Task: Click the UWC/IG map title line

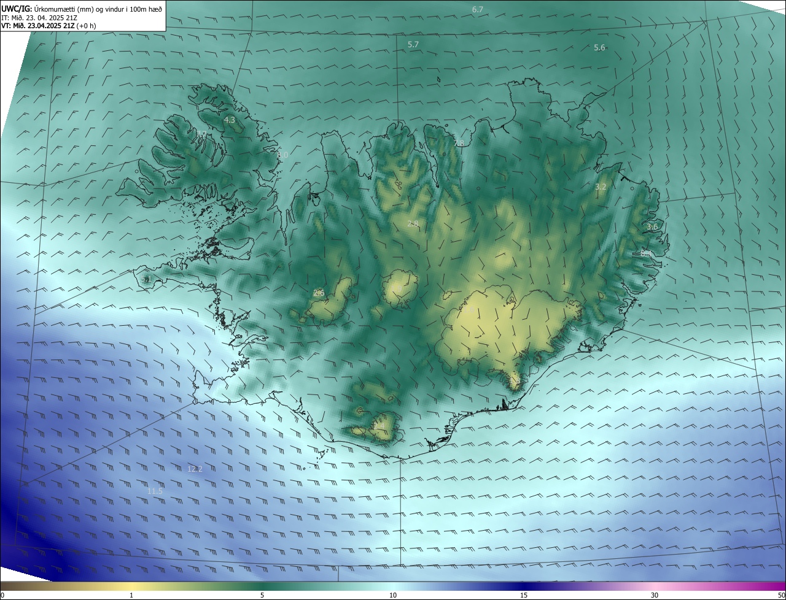Action: 82,9
